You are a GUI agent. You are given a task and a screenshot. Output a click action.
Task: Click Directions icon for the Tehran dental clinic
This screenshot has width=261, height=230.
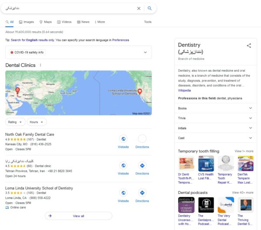pyautogui.click(x=142, y=165)
